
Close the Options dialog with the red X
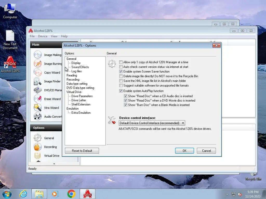(216, 45)
